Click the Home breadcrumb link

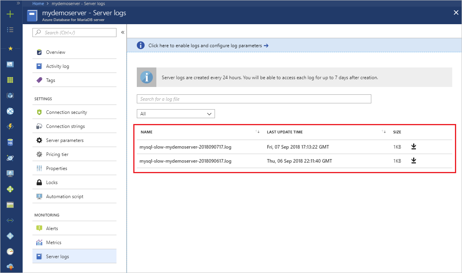[x=38, y=4]
